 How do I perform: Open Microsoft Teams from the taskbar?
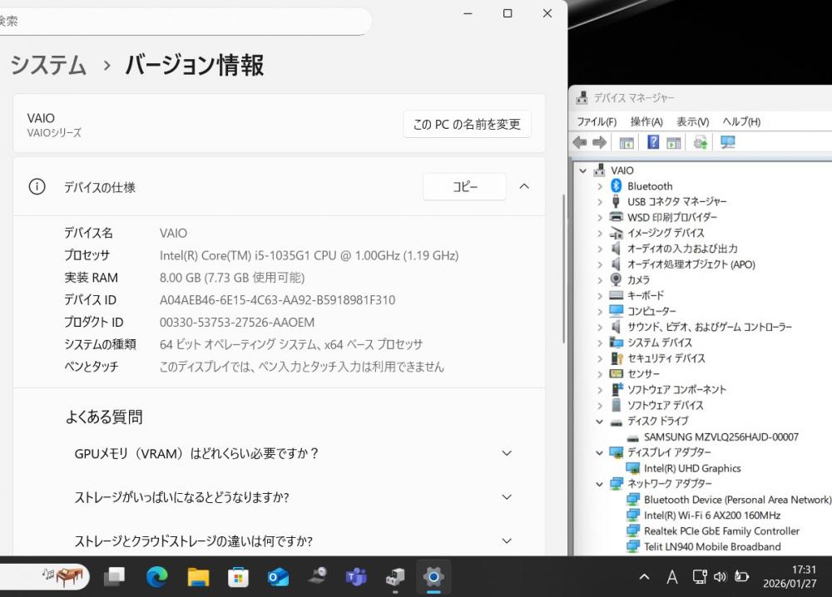(356, 576)
